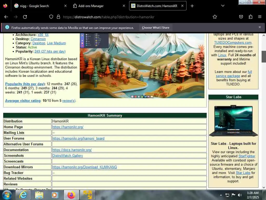Go back to the previous page
The height and width of the screenshot is (200, 266).
tap(6, 17)
